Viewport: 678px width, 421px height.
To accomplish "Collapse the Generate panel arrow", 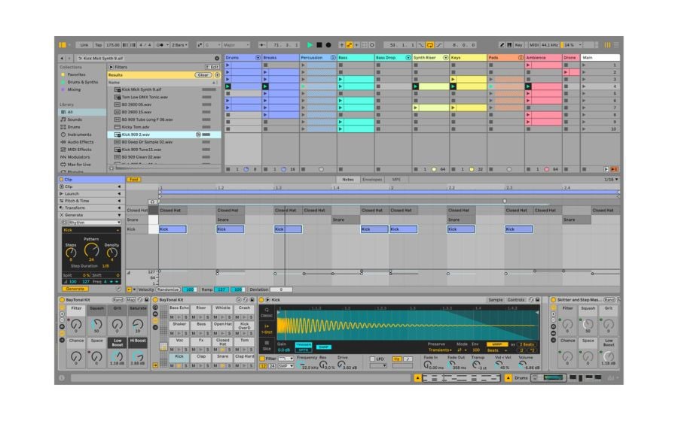I will (x=119, y=215).
